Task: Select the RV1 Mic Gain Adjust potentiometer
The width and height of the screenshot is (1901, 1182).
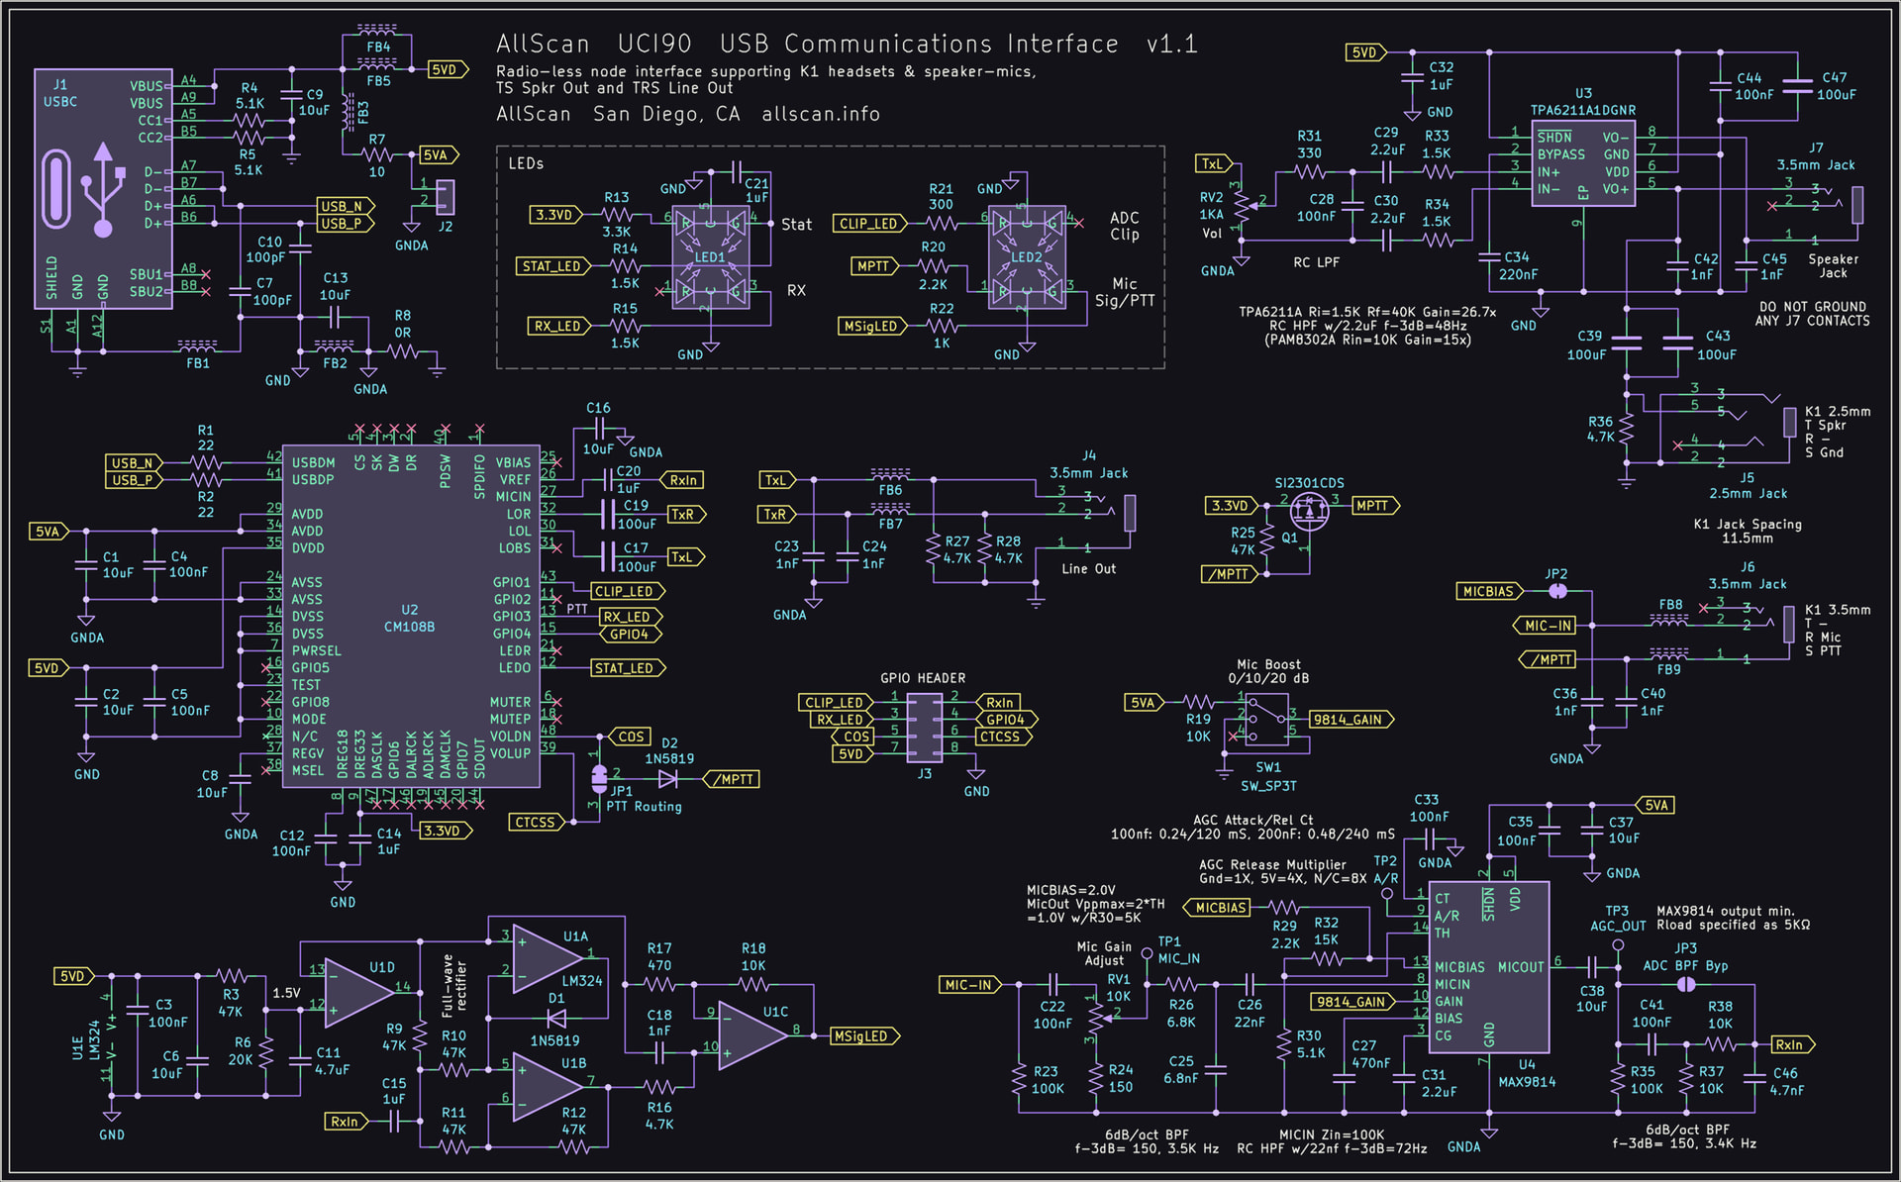Action: [x=1095, y=1016]
